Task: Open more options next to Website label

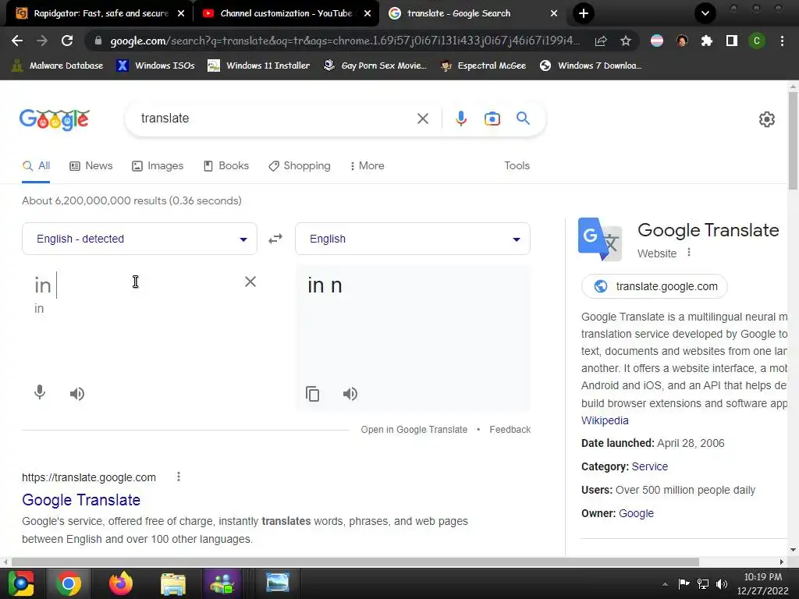Action: point(689,252)
